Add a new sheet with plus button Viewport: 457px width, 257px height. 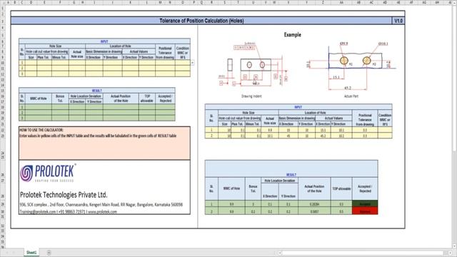[49, 253]
